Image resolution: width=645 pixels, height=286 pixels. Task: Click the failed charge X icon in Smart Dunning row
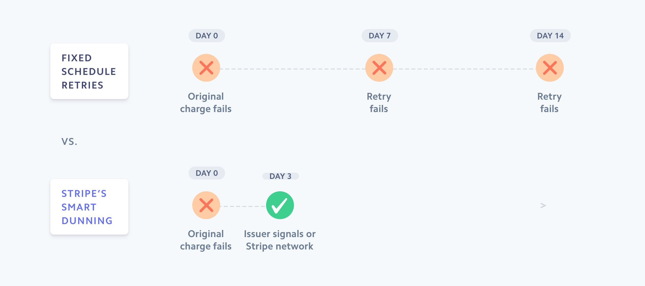click(x=206, y=205)
